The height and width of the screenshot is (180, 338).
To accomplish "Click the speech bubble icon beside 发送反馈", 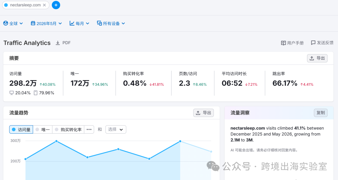I will pos(313,43).
